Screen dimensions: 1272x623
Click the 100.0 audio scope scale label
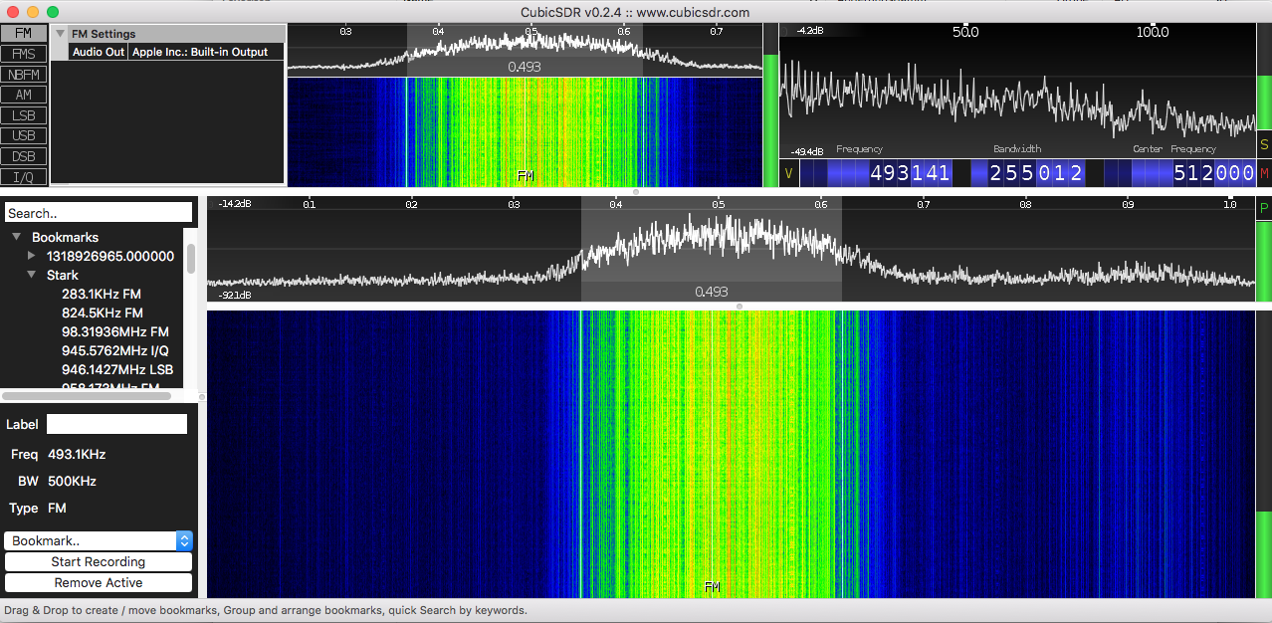tap(1153, 32)
